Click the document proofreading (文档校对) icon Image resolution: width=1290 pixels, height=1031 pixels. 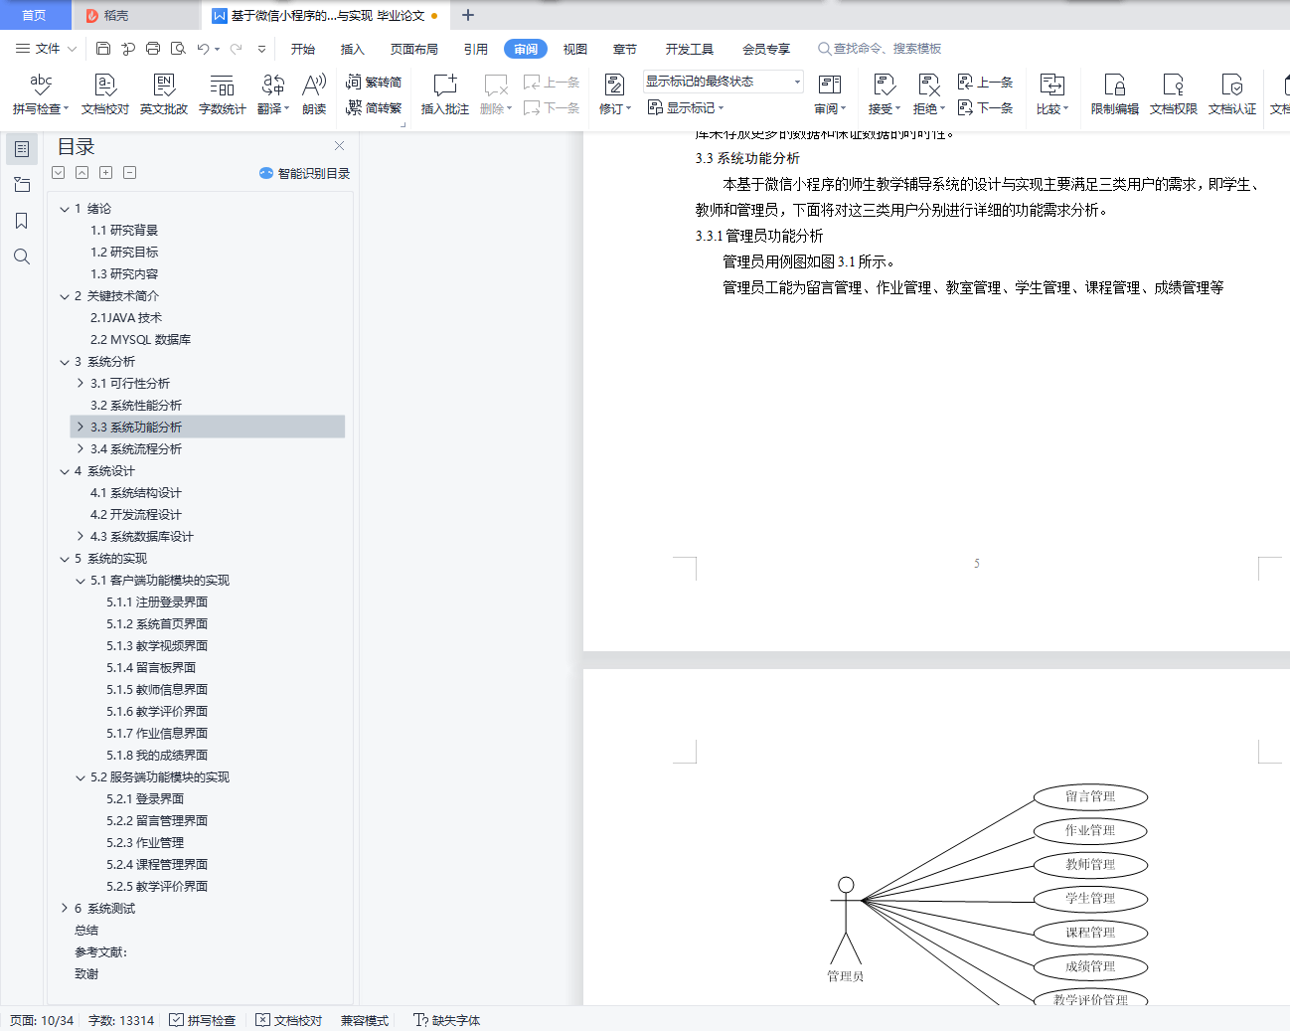click(105, 93)
